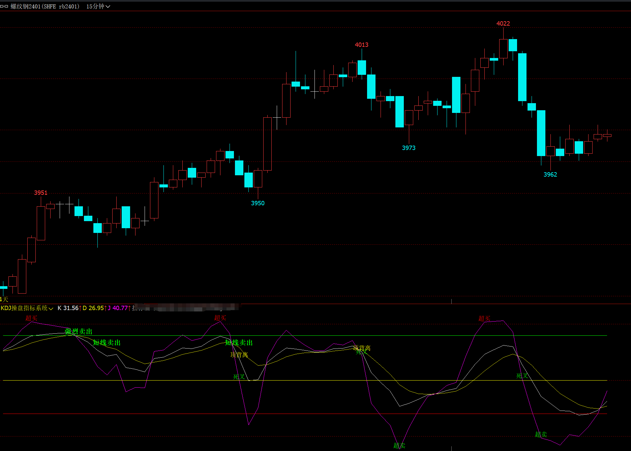Click the 3951 high price label
Screen dimensions: 631x451
(41, 193)
